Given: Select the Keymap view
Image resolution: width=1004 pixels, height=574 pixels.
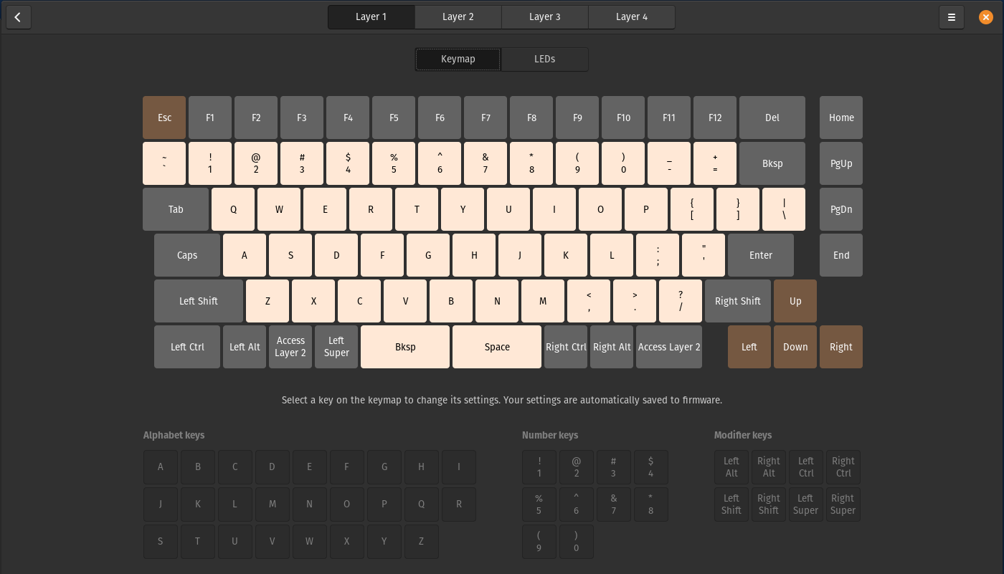Looking at the screenshot, I should pos(458,59).
